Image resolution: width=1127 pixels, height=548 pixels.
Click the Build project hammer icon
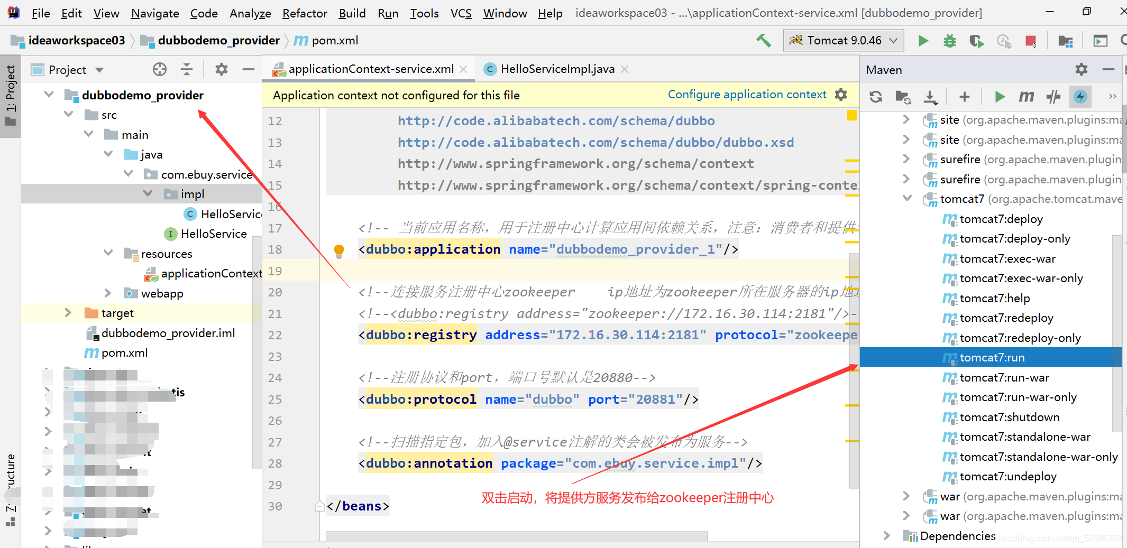(763, 41)
